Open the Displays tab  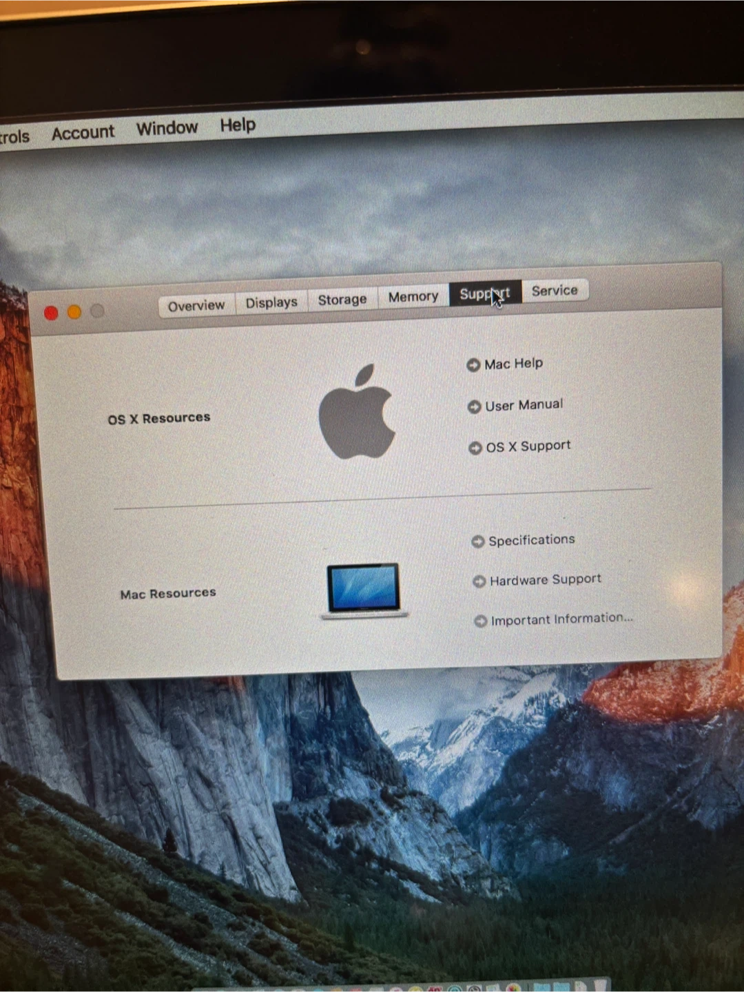[x=271, y=302]
